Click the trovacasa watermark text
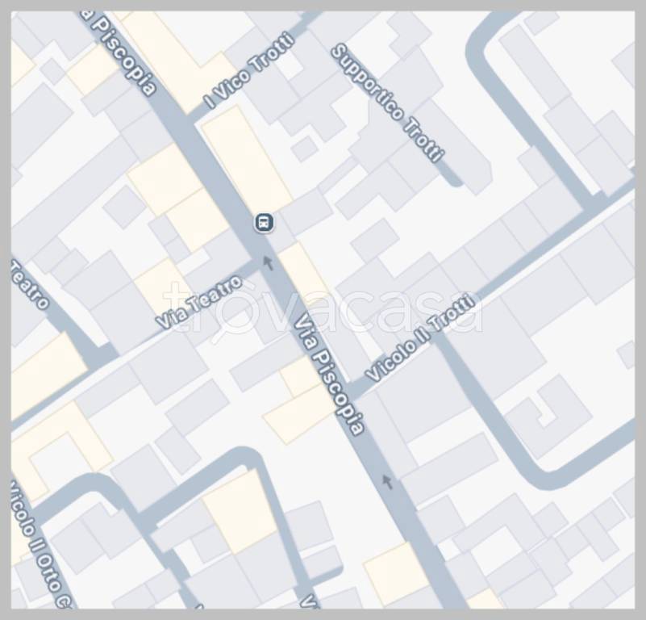Image resolution: width=646 pixels, height=620 pixels. point(323,308)
